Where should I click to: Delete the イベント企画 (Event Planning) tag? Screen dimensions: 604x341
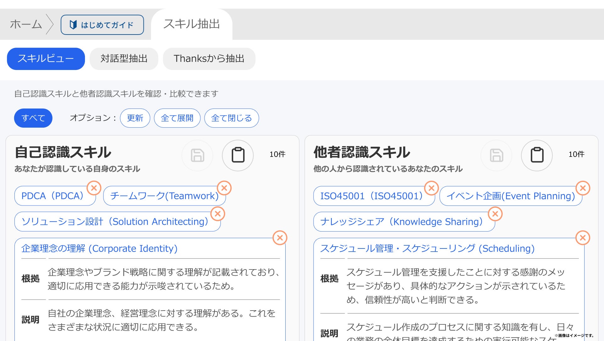(x=583, y=188)
